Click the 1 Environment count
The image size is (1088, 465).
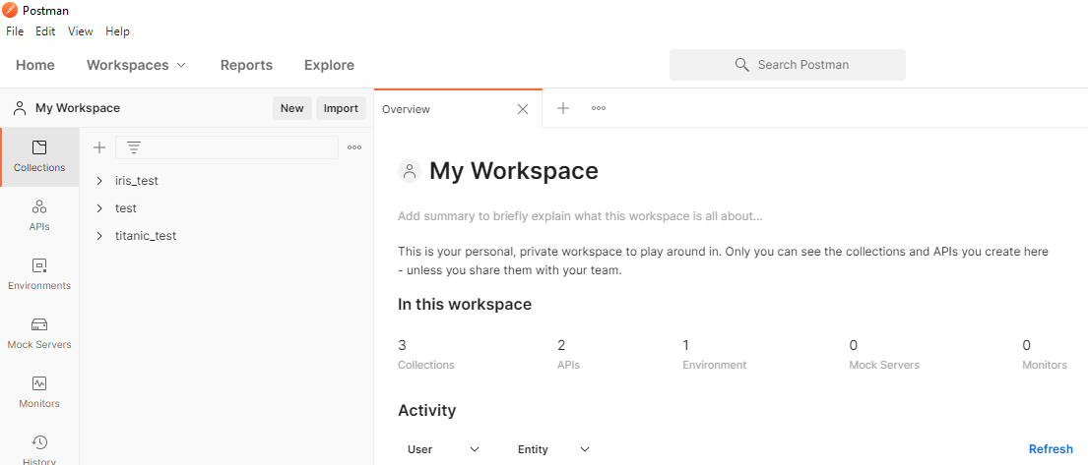714,354
